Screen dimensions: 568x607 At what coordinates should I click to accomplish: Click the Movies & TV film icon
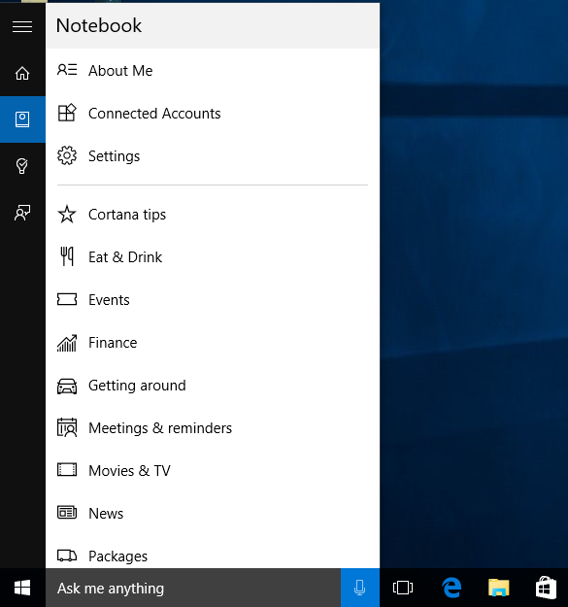[x=67, y=469]
